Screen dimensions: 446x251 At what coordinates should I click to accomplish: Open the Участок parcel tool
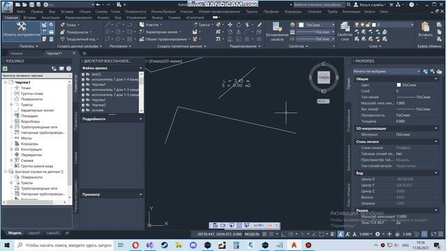[x=151, y=25]
